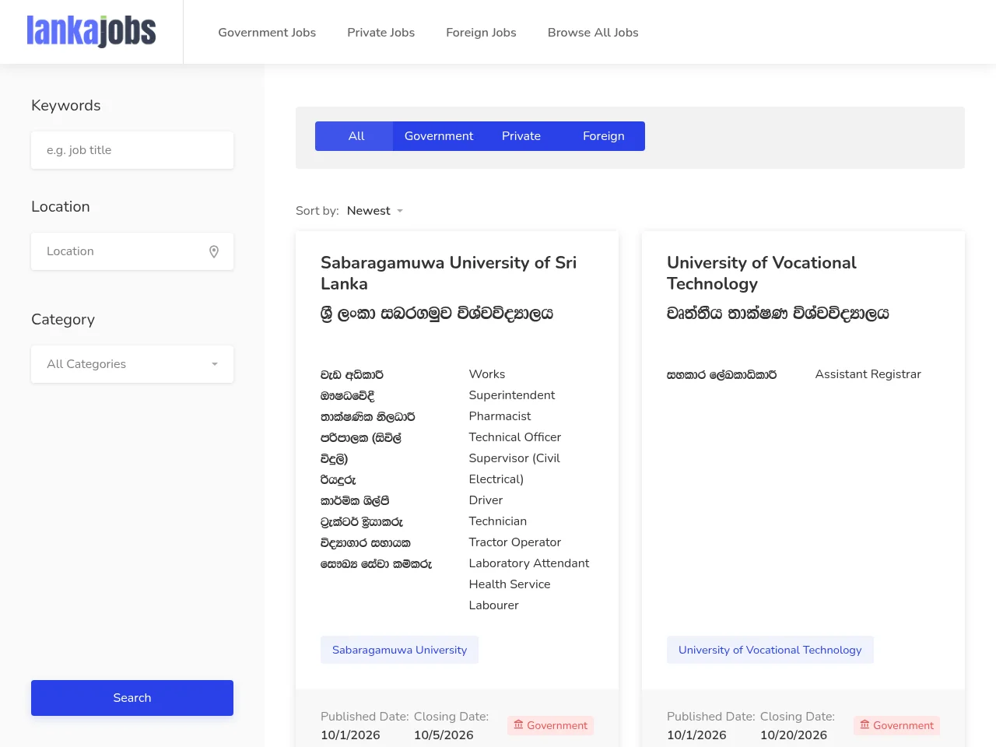Click the Government badge on the Sabaragamuwa card
This screenshot has height=747, width=996.
[x=550, y=725]
